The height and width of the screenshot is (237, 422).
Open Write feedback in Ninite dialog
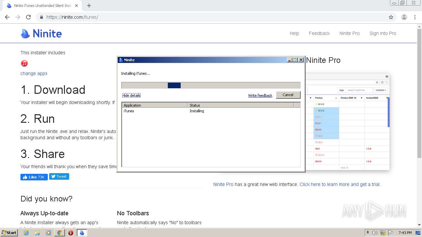pos(260,95)
